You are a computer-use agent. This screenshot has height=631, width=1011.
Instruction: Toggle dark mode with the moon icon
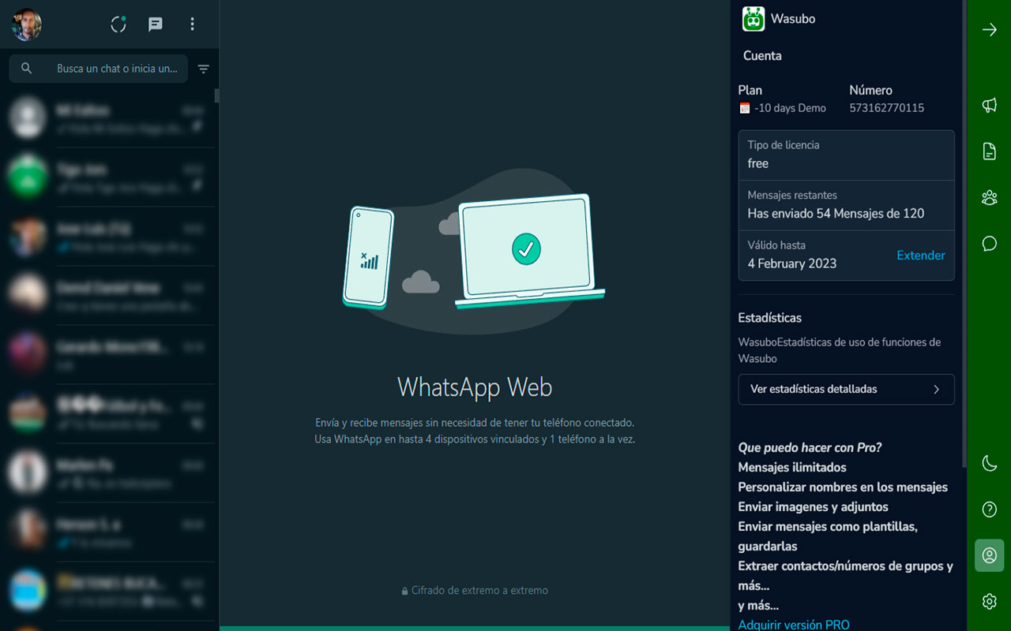click(989, 463)
